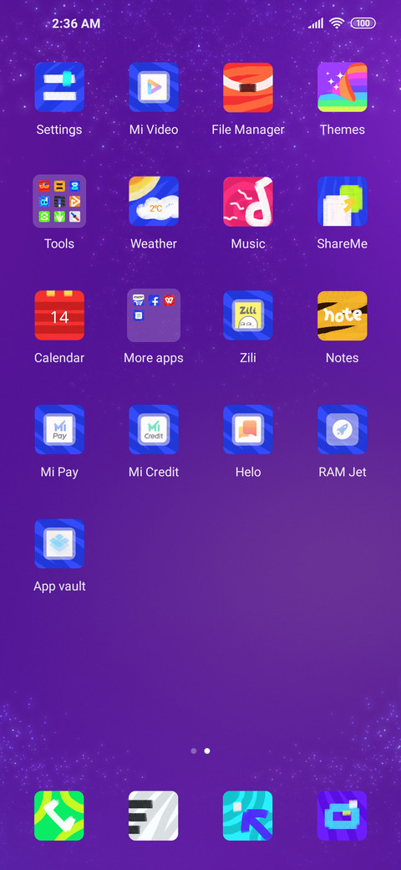
Task: Switch to the first home screen page dot
Action: click(193, 750)
